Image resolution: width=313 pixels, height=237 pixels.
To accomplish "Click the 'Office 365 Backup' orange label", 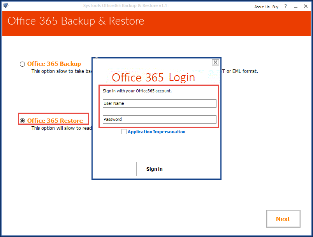I will (x=54, y=64).
